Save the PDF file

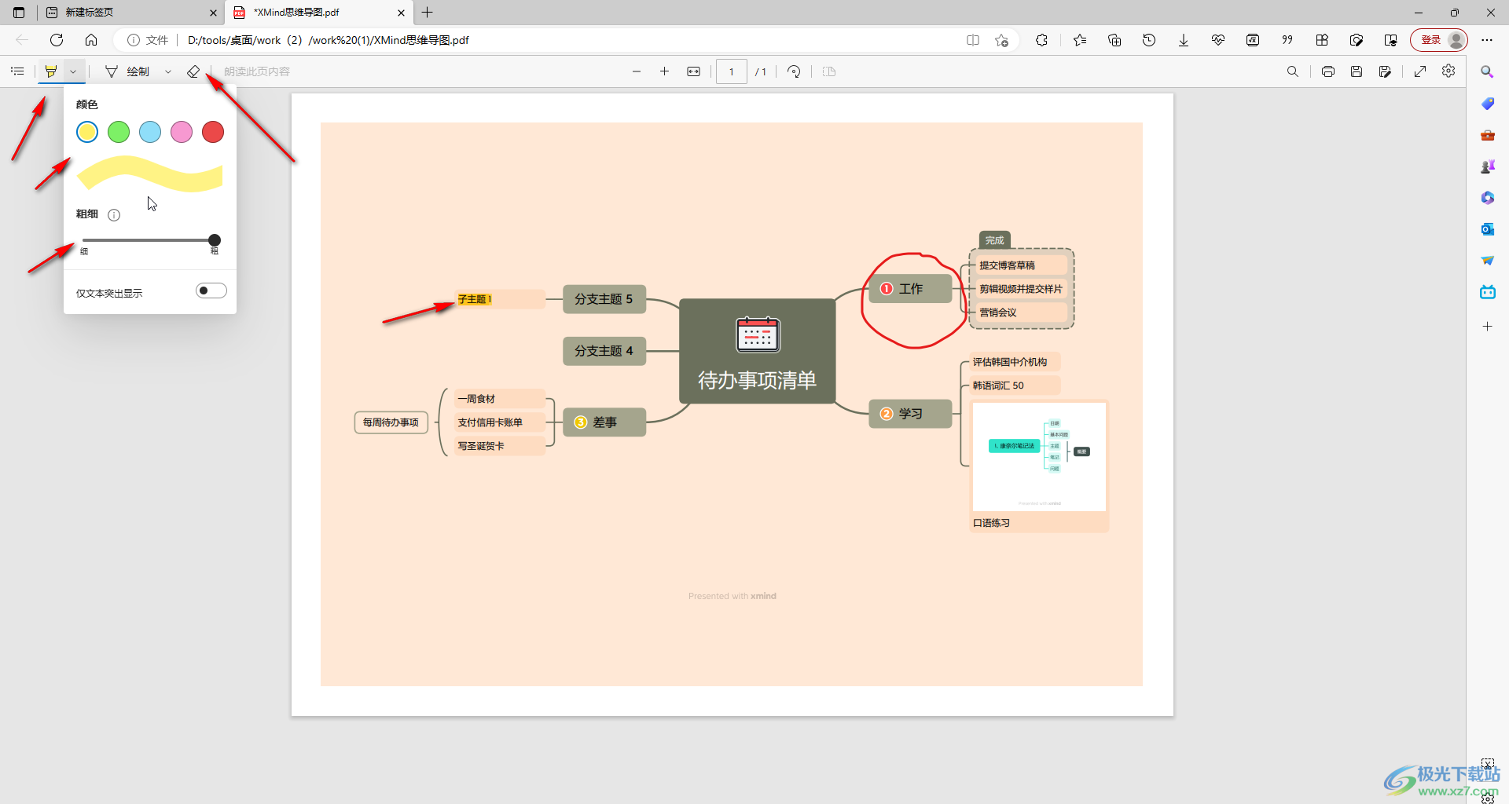(x=1356, y=71)
